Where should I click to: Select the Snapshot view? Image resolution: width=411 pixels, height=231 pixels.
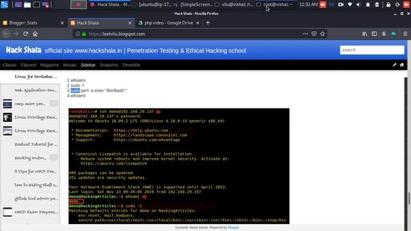click(109, 65)
